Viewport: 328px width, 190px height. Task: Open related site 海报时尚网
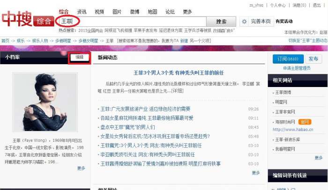285,122
